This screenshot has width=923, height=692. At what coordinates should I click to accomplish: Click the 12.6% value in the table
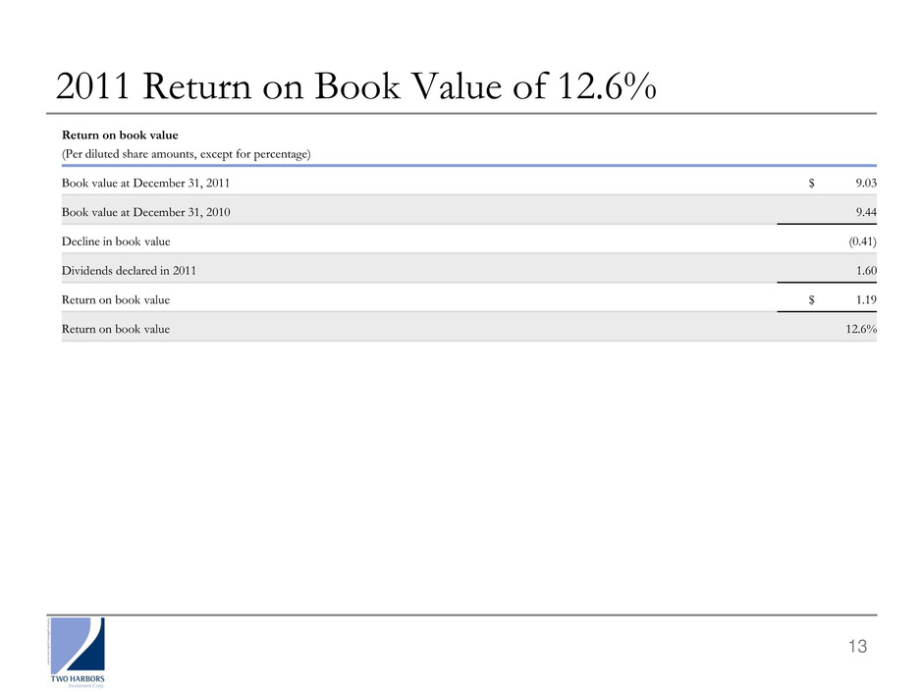click(860, 329)
